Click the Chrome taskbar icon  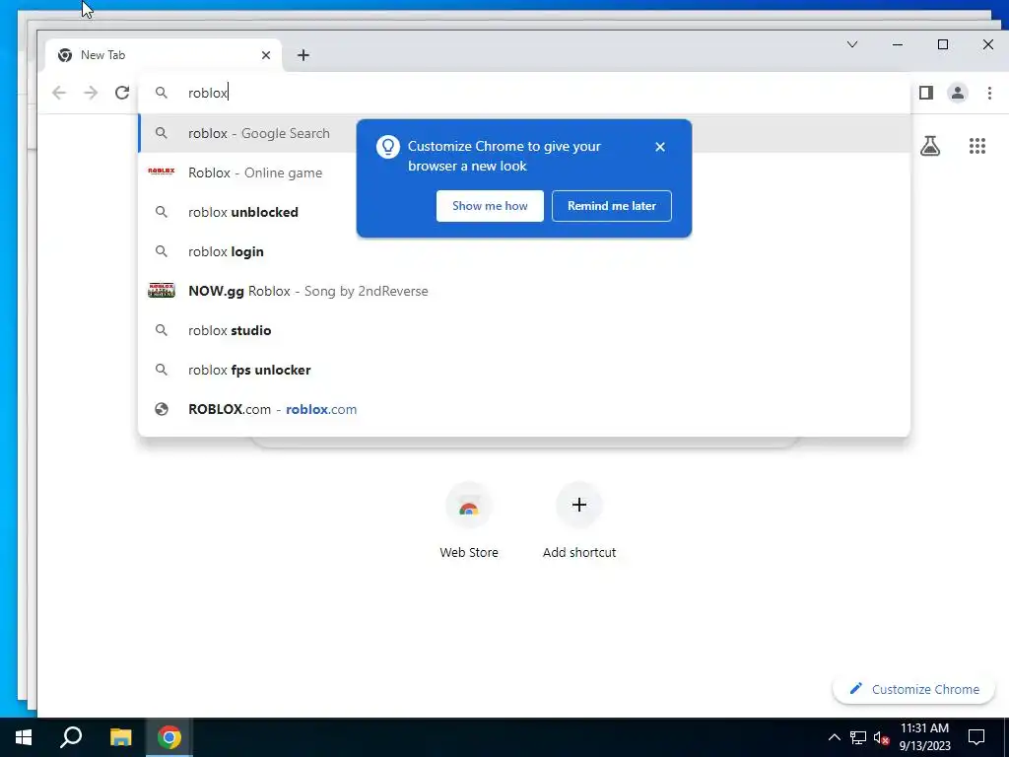point(169,737)
